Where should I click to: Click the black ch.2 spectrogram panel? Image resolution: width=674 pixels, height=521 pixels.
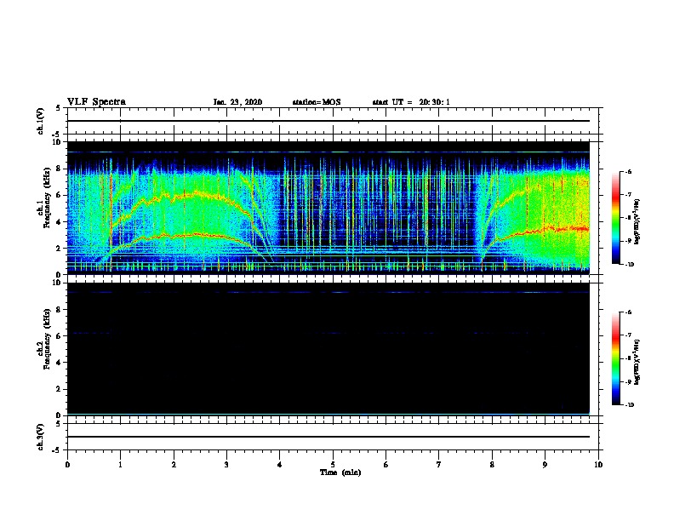tap(328, 349)
